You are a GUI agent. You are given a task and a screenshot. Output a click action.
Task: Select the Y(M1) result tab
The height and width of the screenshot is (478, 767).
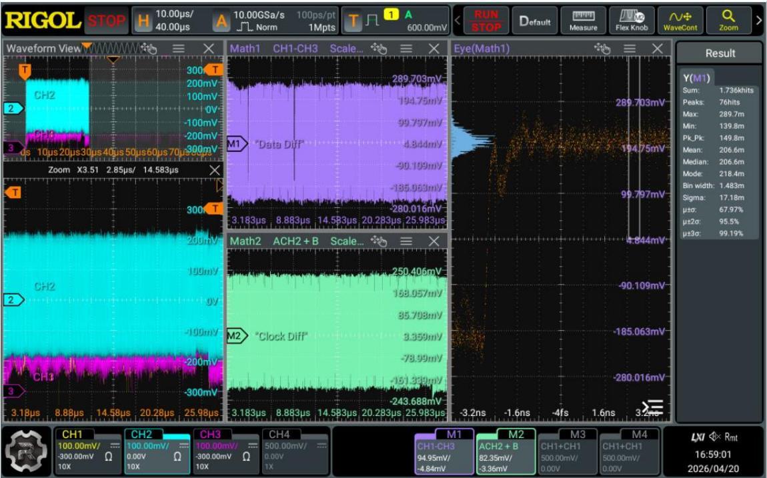(x=696, y=78)
